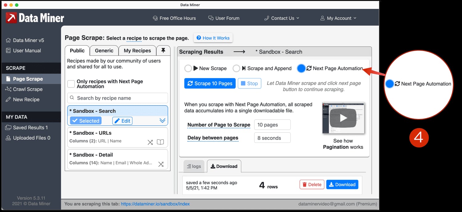Click the crossed arrows icon in Sandbox - URLs row
The image size is (462, 212).
tap(150, 142)
